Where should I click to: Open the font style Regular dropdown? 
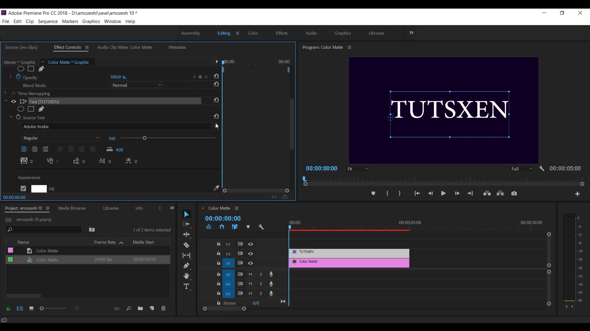(61, 138)
